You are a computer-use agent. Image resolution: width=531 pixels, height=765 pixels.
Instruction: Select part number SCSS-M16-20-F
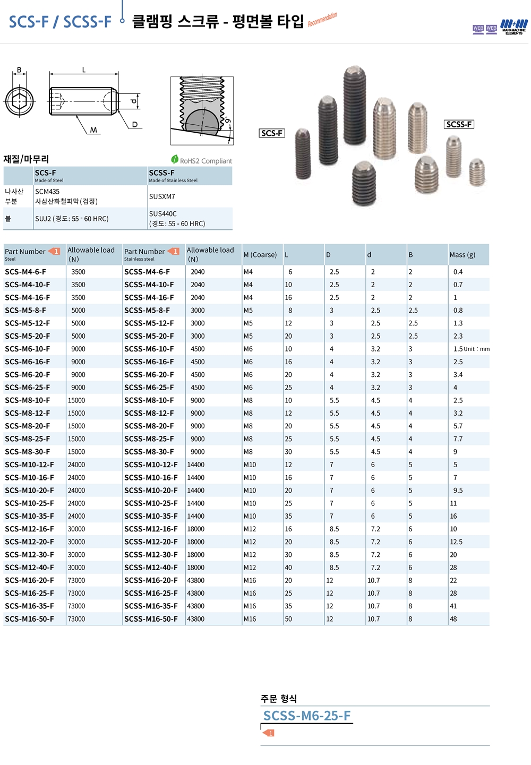(x=151, y=581)
